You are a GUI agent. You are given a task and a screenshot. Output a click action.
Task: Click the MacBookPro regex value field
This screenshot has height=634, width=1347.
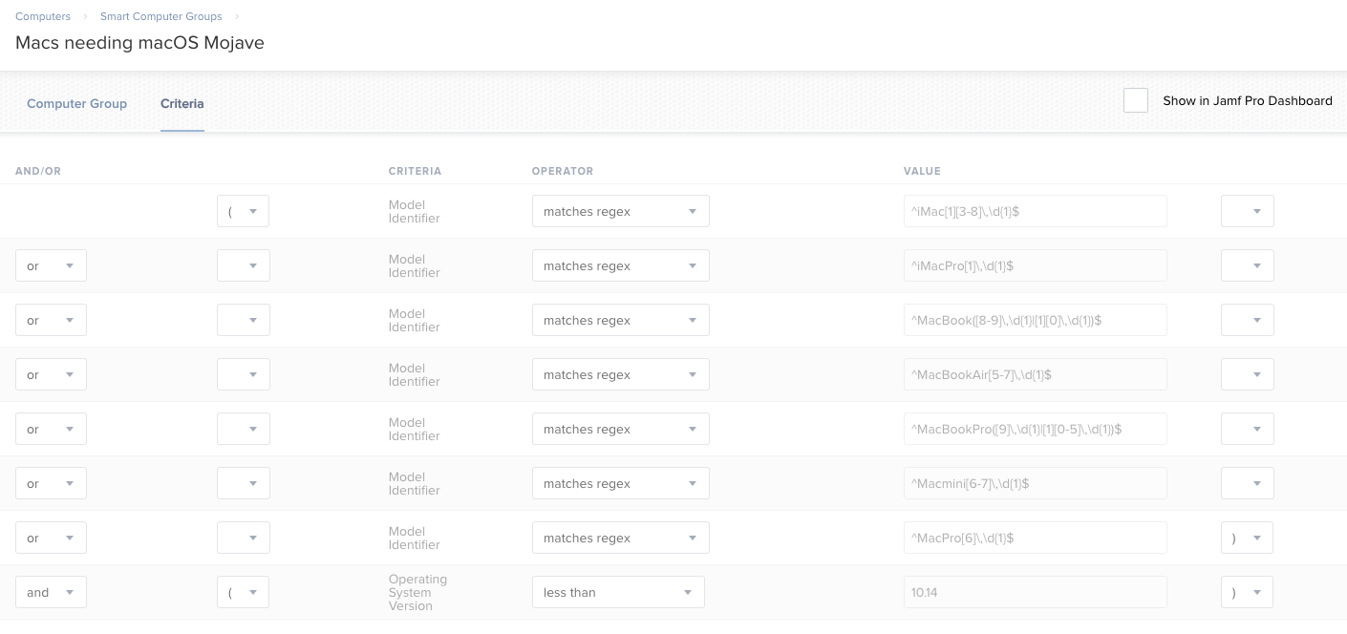point(1036,429)
